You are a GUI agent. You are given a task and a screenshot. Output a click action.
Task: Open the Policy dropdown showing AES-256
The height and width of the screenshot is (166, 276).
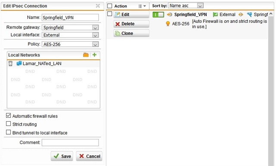click(x=95, y=44)
